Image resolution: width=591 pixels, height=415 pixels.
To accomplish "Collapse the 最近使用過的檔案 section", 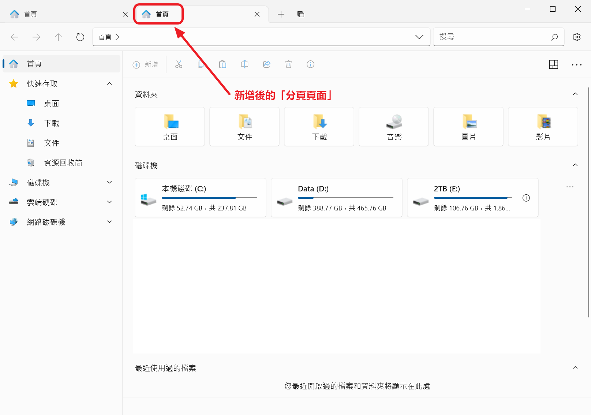I will (575, 368).
